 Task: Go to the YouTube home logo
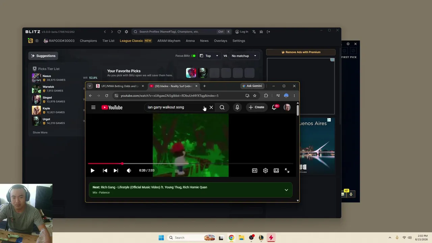(x=112, y=107)
